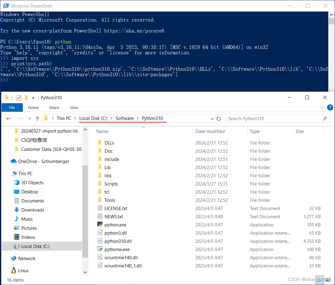Click the Properties quick access checkmark icon

pos(19,97)
